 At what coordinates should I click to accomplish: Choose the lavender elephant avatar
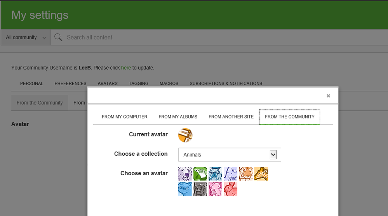231,174
